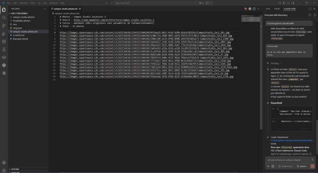Open the Help menu
The height and width of the screenshot is (173, 318).
pos(62,3)
